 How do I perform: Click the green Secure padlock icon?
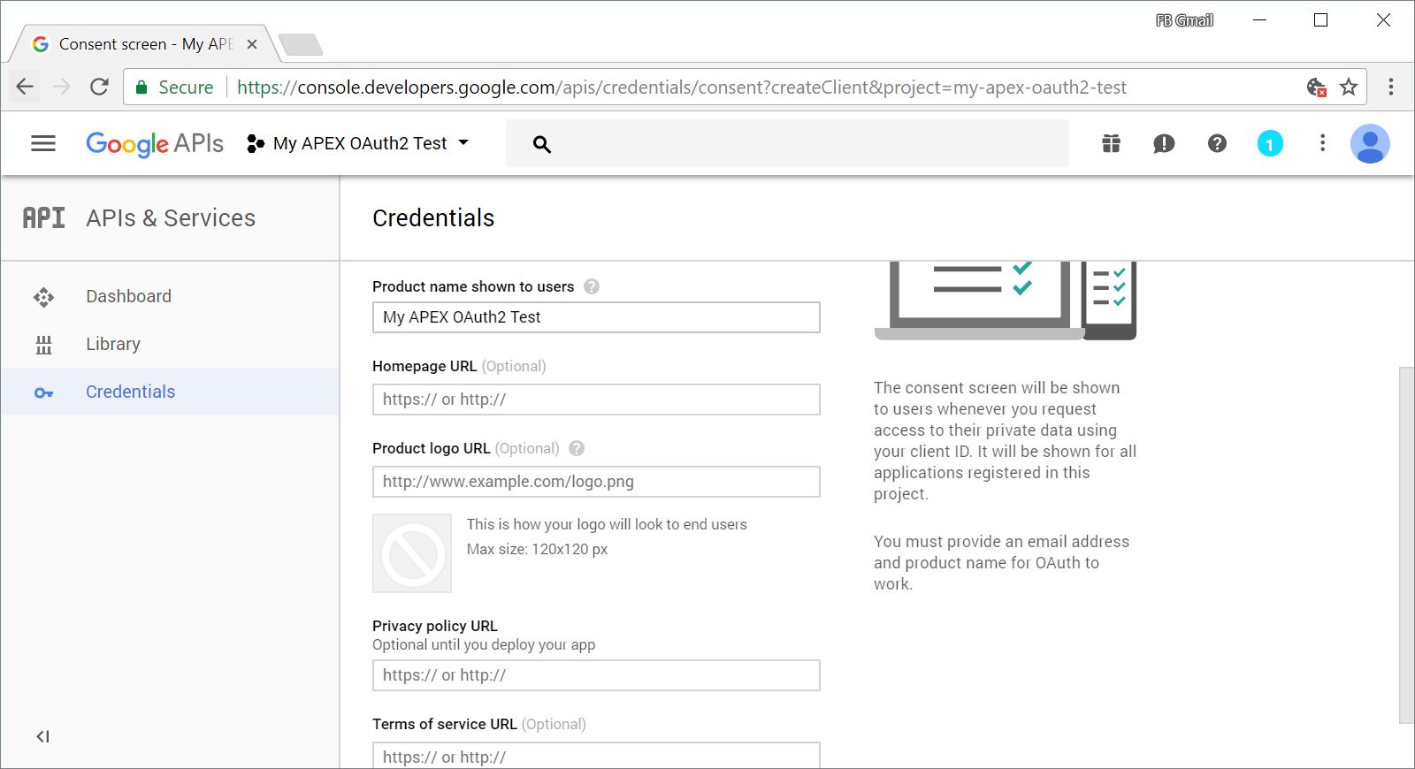(x=141, y=88)
